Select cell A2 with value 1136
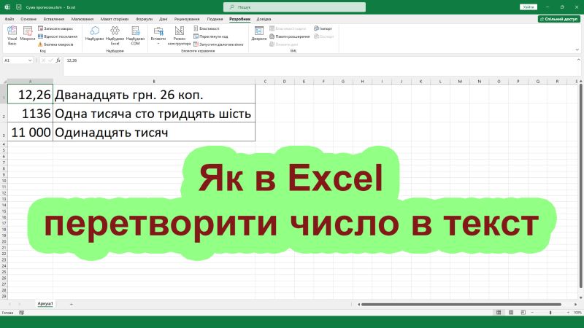Image resolution: width=584 pixels, height=328 pixels. pyautogui.click(x=30, y=113)
